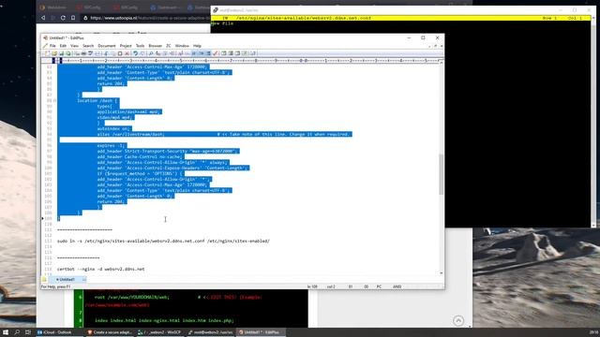Image resolution: width=600 pixels, height=337 pixels.
Task: Click the taskbar Search magnifier icon
Action: (x=17, y=332)
